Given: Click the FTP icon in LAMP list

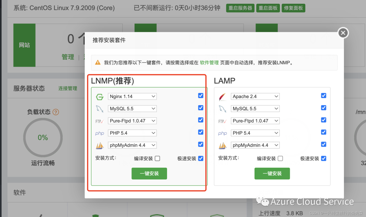Looking at the screenshot, I should pos(222,121).
